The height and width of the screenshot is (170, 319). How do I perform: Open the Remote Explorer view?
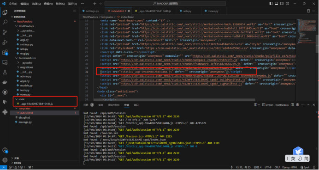click(5, 62)
